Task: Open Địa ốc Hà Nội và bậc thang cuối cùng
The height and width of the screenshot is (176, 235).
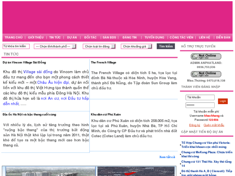Action: tap(29, 115)
